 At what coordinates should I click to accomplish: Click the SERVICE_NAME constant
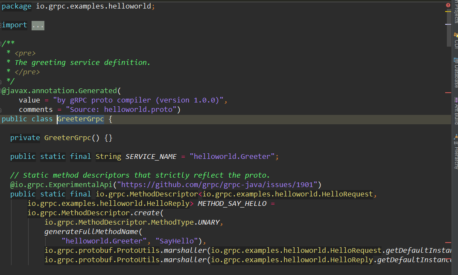click(151, 157)
